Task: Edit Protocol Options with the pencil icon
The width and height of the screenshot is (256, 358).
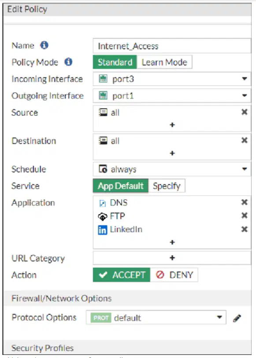Action: pos(237,318)
